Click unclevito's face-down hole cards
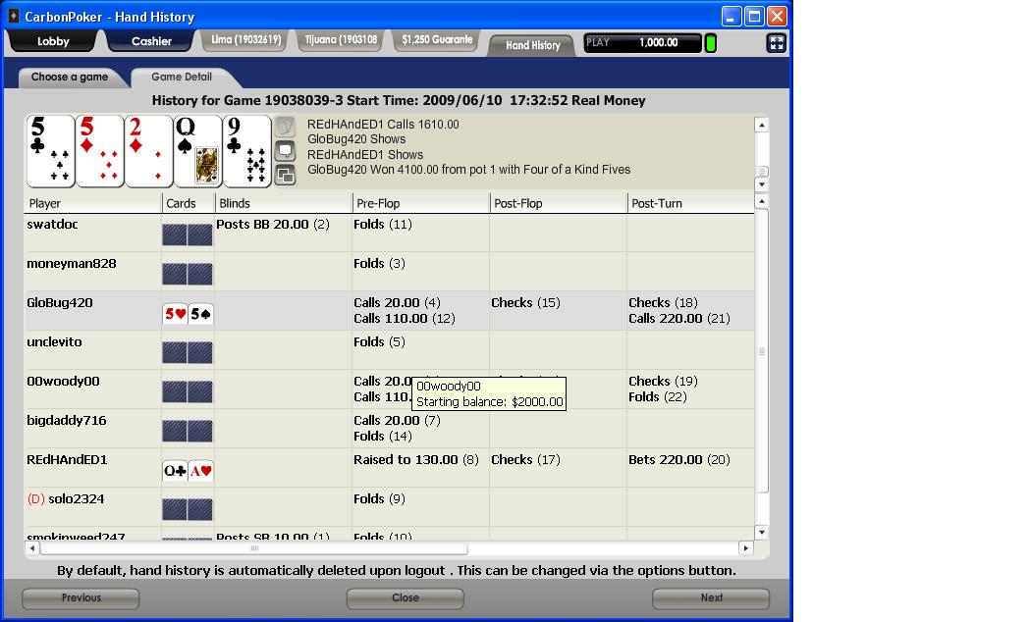1029x622 pixels. [188, 352]
